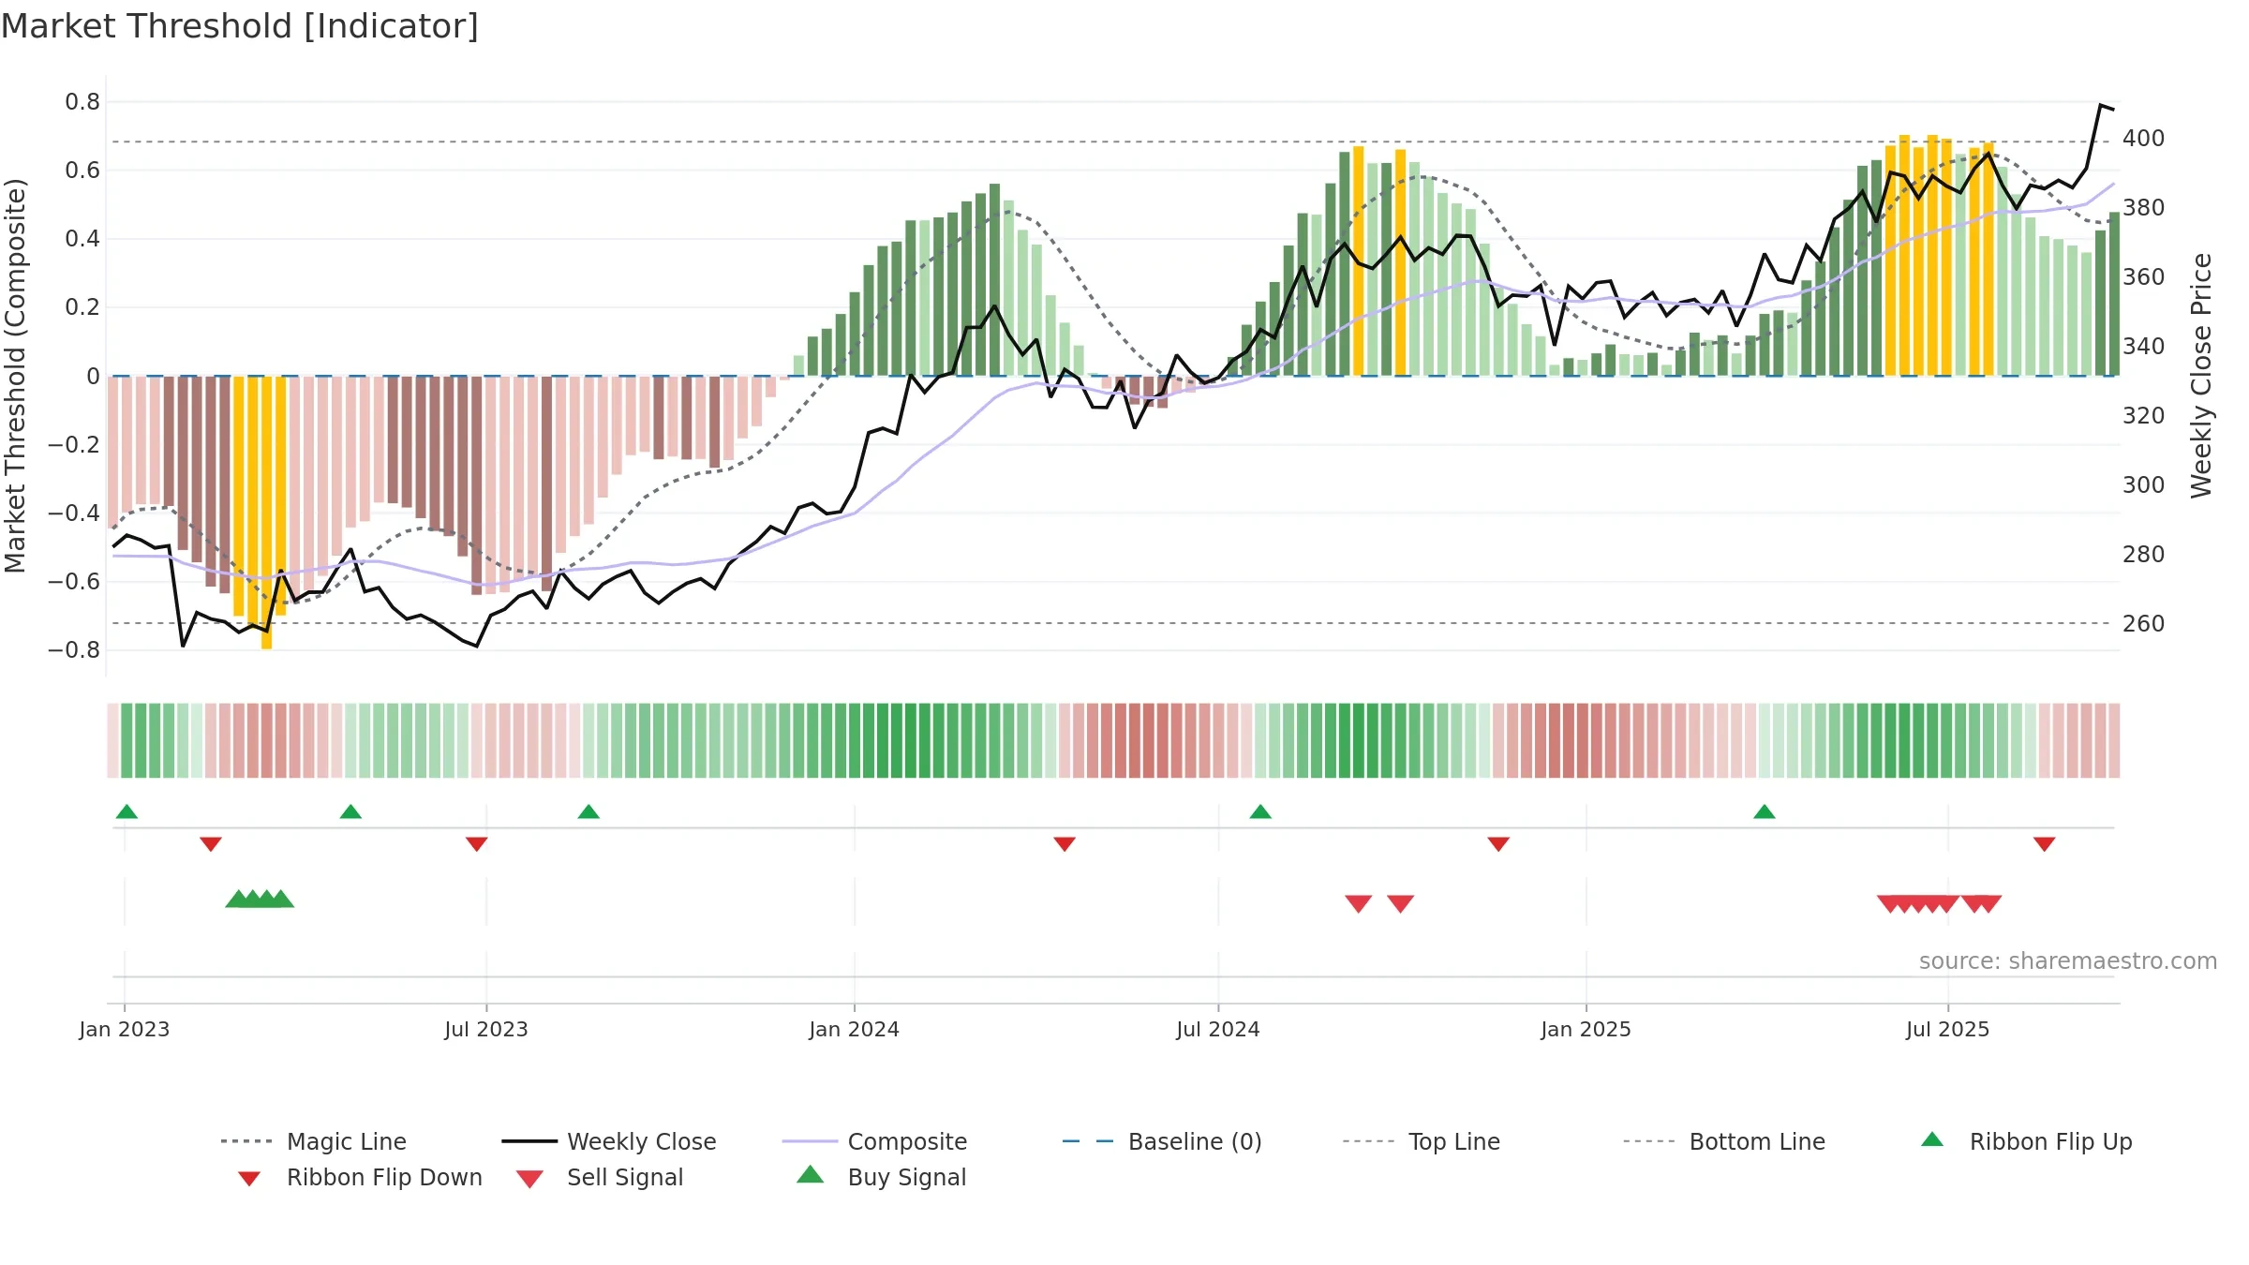Image resolution: width=2249 pixels, height=1265 pixels.
Task: Click the Weekly Close Price axis title
Action: [x=2201, y=376]
